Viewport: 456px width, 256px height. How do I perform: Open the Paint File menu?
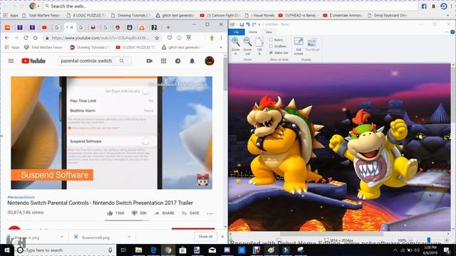coord(237,32)
